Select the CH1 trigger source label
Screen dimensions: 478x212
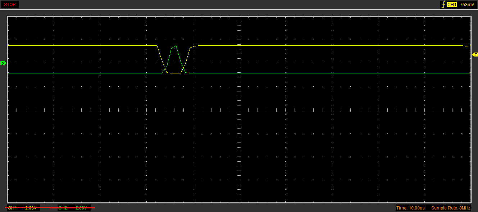point(452,5)
